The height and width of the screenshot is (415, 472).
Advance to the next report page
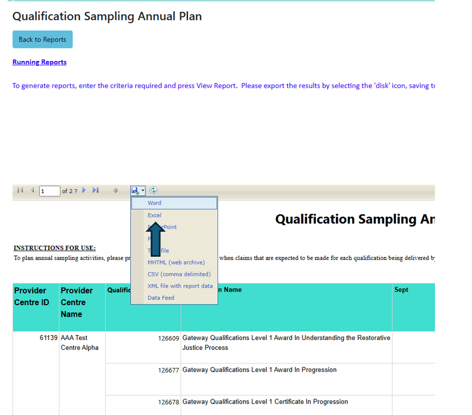84,190
